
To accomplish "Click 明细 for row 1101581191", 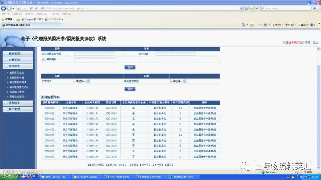I will tap(213, 113).
